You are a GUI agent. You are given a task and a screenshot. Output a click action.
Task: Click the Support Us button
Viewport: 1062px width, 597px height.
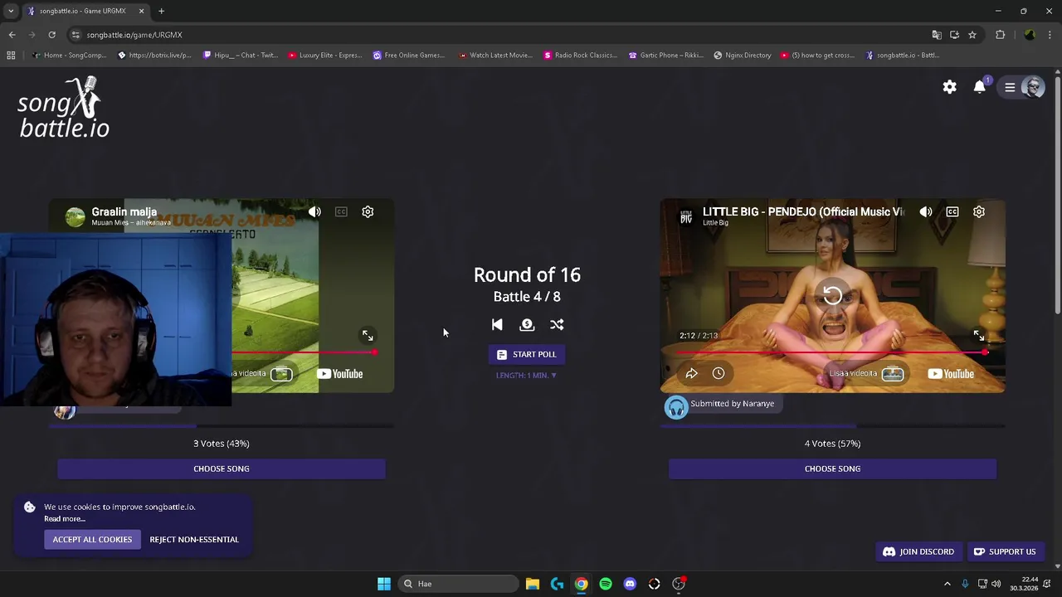tap(1004, 551)
